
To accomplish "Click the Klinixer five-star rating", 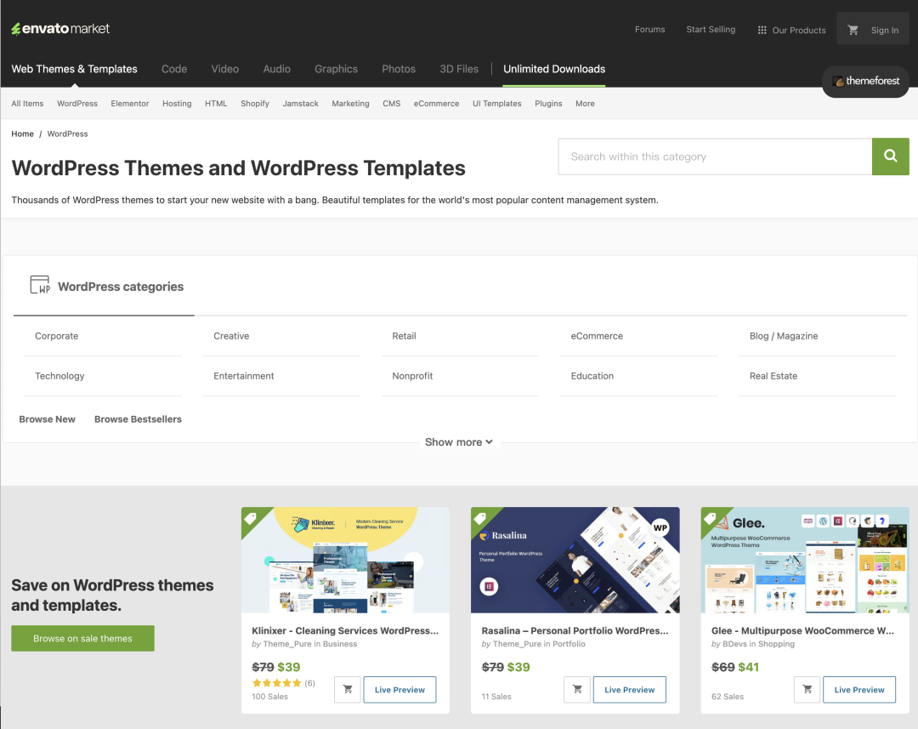I will click(277, 683).
